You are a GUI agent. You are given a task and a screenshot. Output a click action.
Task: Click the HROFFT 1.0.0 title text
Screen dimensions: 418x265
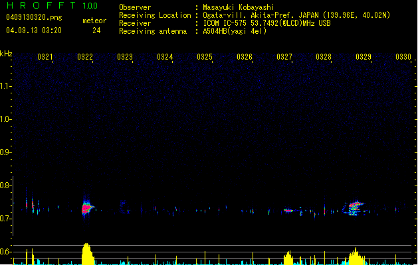pos(52,5)
